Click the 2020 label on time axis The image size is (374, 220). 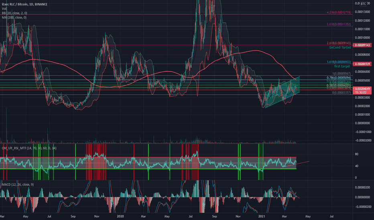tap(120, 216)
